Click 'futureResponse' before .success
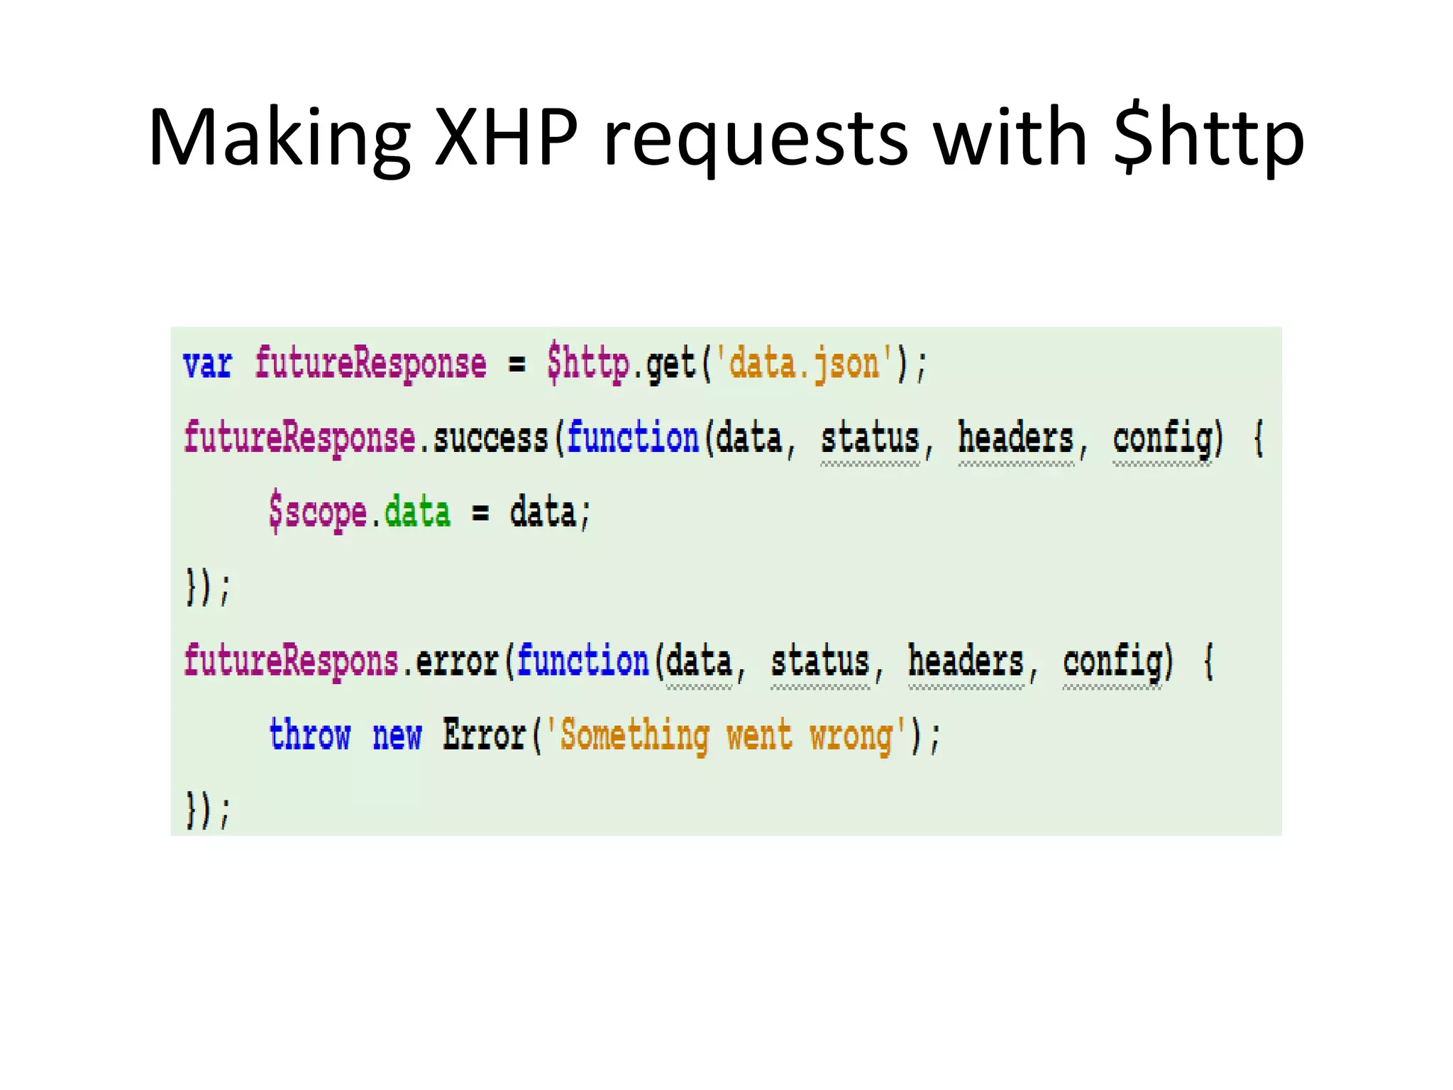The image size is (1453, 1090). (299, 438)
